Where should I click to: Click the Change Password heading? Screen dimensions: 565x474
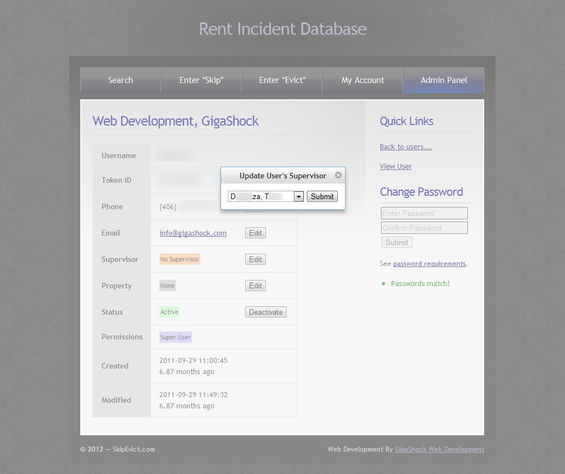point(421,192)
